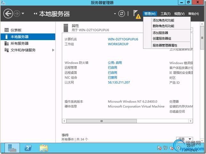Open the 管理(M) menu

click(150, 14)
